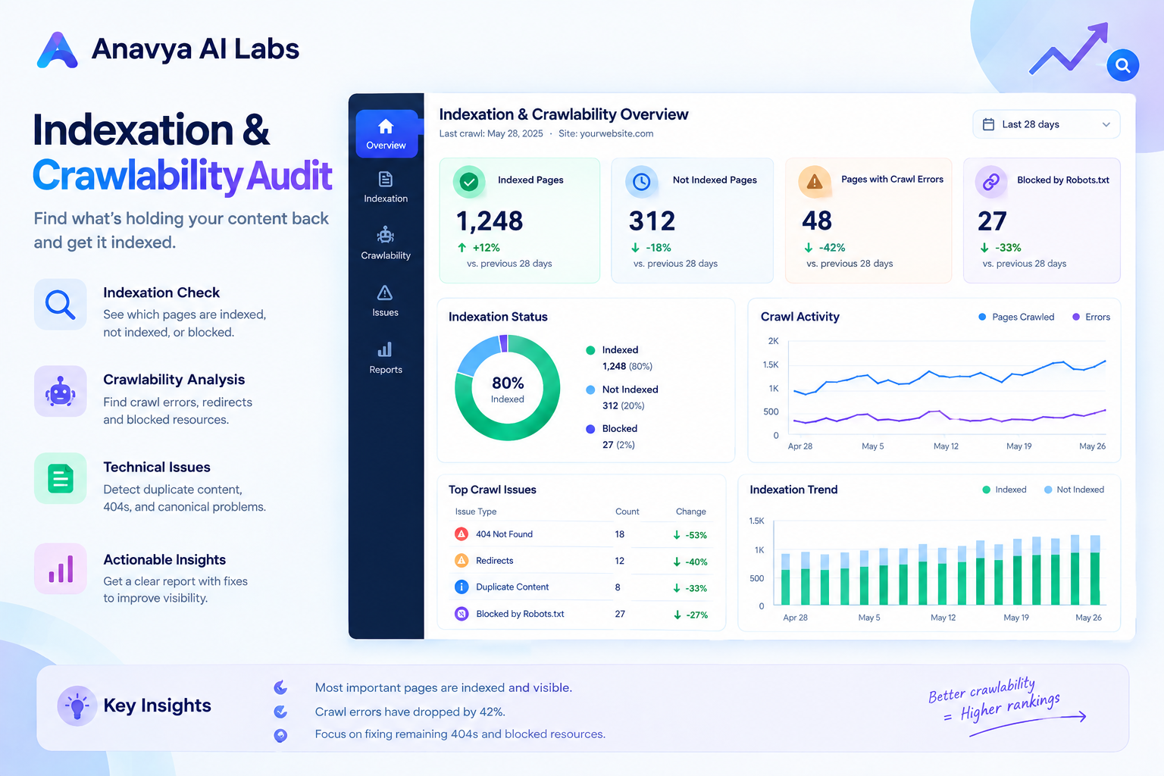Click the -53% change for 404 Not Found
Viewport: 1164px width, 776px height.
point(690,535)
